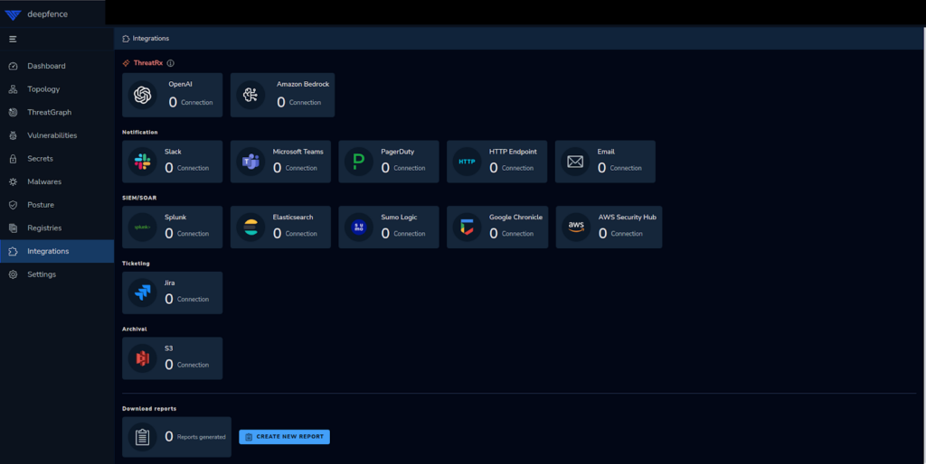Click the '0 Reports generated' count

195,437
